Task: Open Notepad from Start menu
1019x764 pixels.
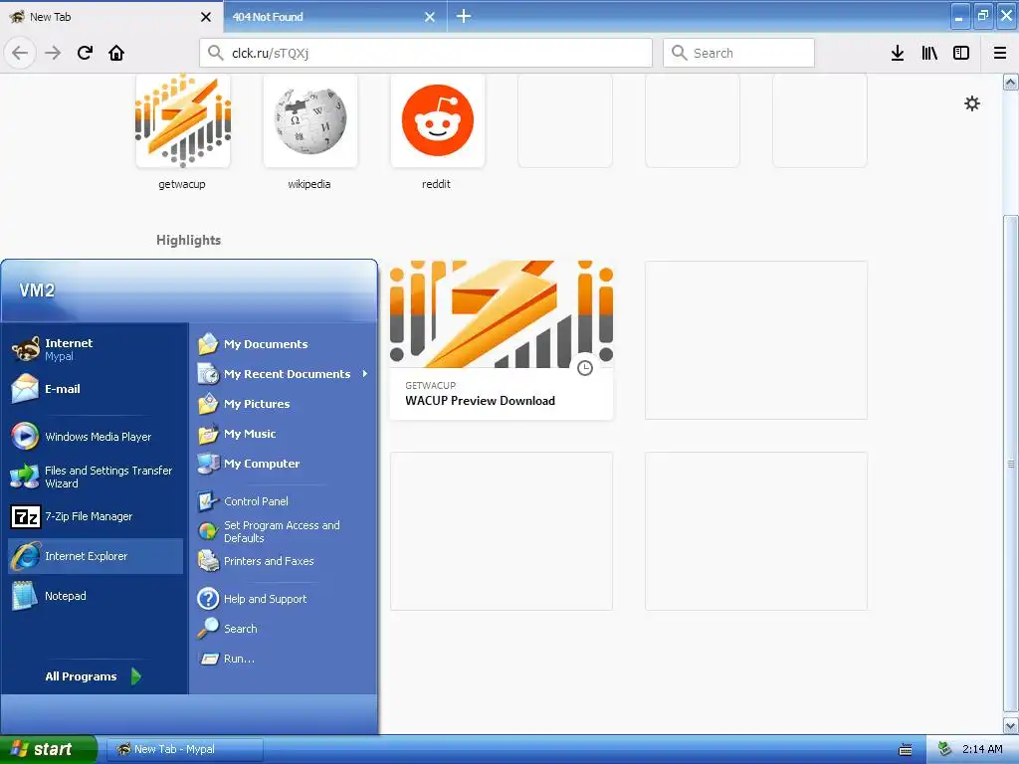Action: [x=96, y=596]
